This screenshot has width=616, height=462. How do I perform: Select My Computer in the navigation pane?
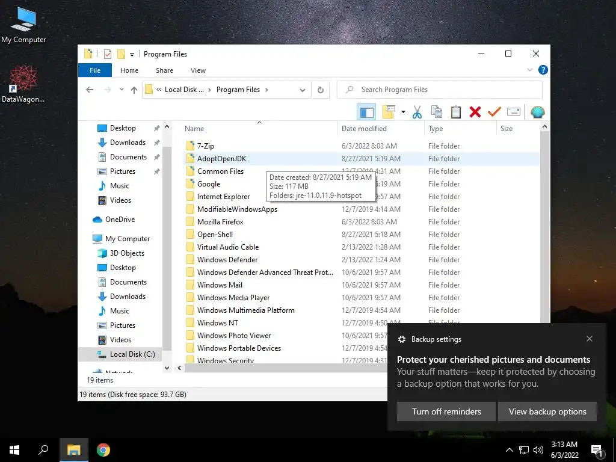pos(128,238)
